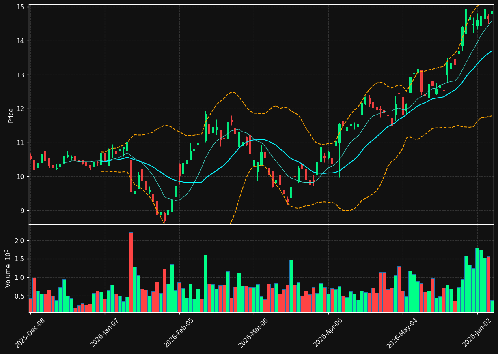The image size is (498, 354).
Task: Select the 2025-Dec-08 date label
Action: click(30, 333)
